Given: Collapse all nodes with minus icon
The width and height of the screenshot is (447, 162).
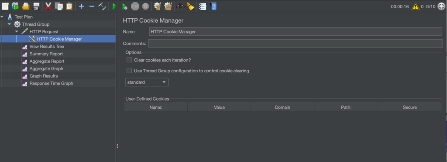Looking at the screenshot, I should tap(92, 6).
